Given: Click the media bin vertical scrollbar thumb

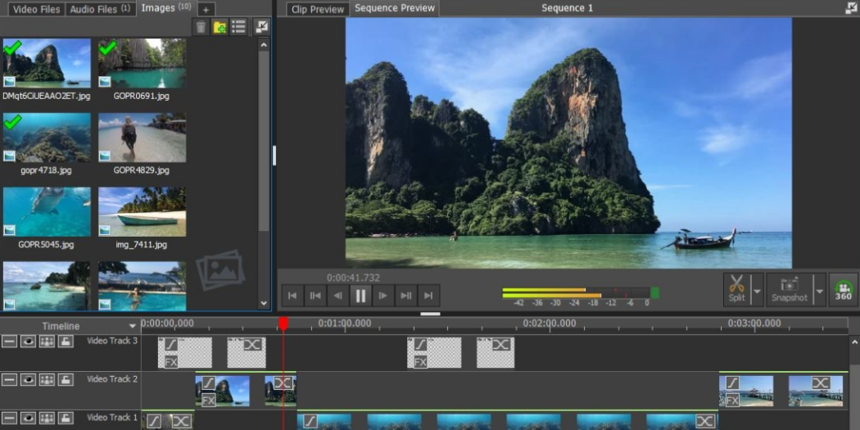Looking at the screenshot, I should point(264,142).
